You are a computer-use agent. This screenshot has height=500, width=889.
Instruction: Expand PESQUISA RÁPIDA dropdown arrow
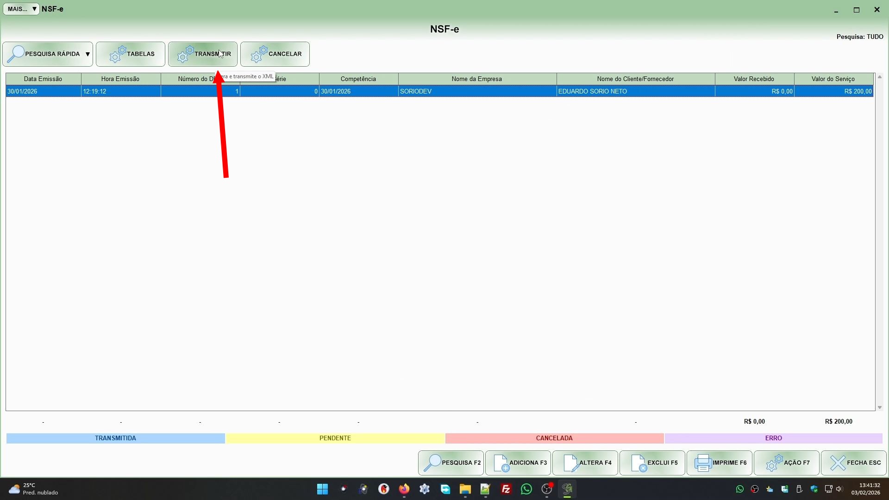click(x=88, y=54)
